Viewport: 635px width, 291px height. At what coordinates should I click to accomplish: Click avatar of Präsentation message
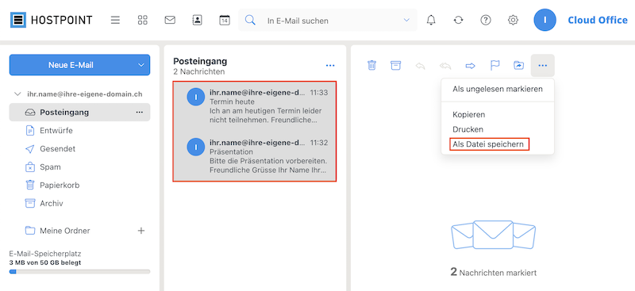point(195,147)
